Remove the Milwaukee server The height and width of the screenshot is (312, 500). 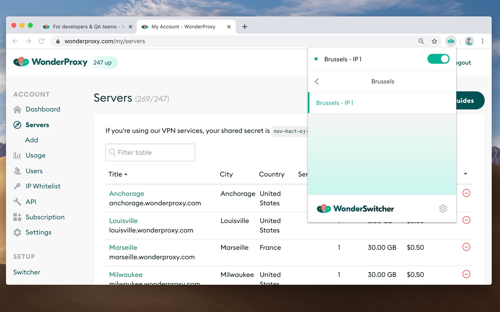click(466, 274)
